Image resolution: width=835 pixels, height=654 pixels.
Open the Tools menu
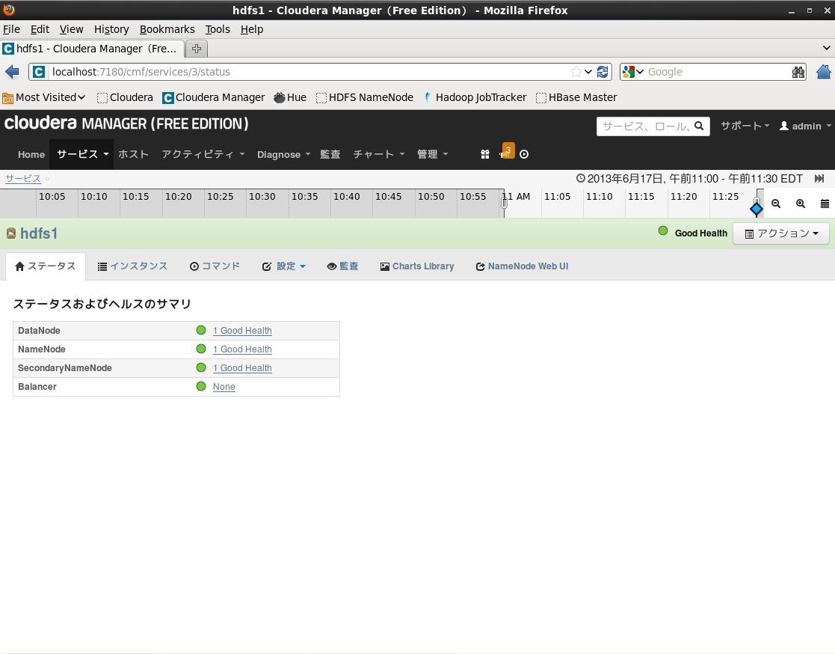coord(218,29)
